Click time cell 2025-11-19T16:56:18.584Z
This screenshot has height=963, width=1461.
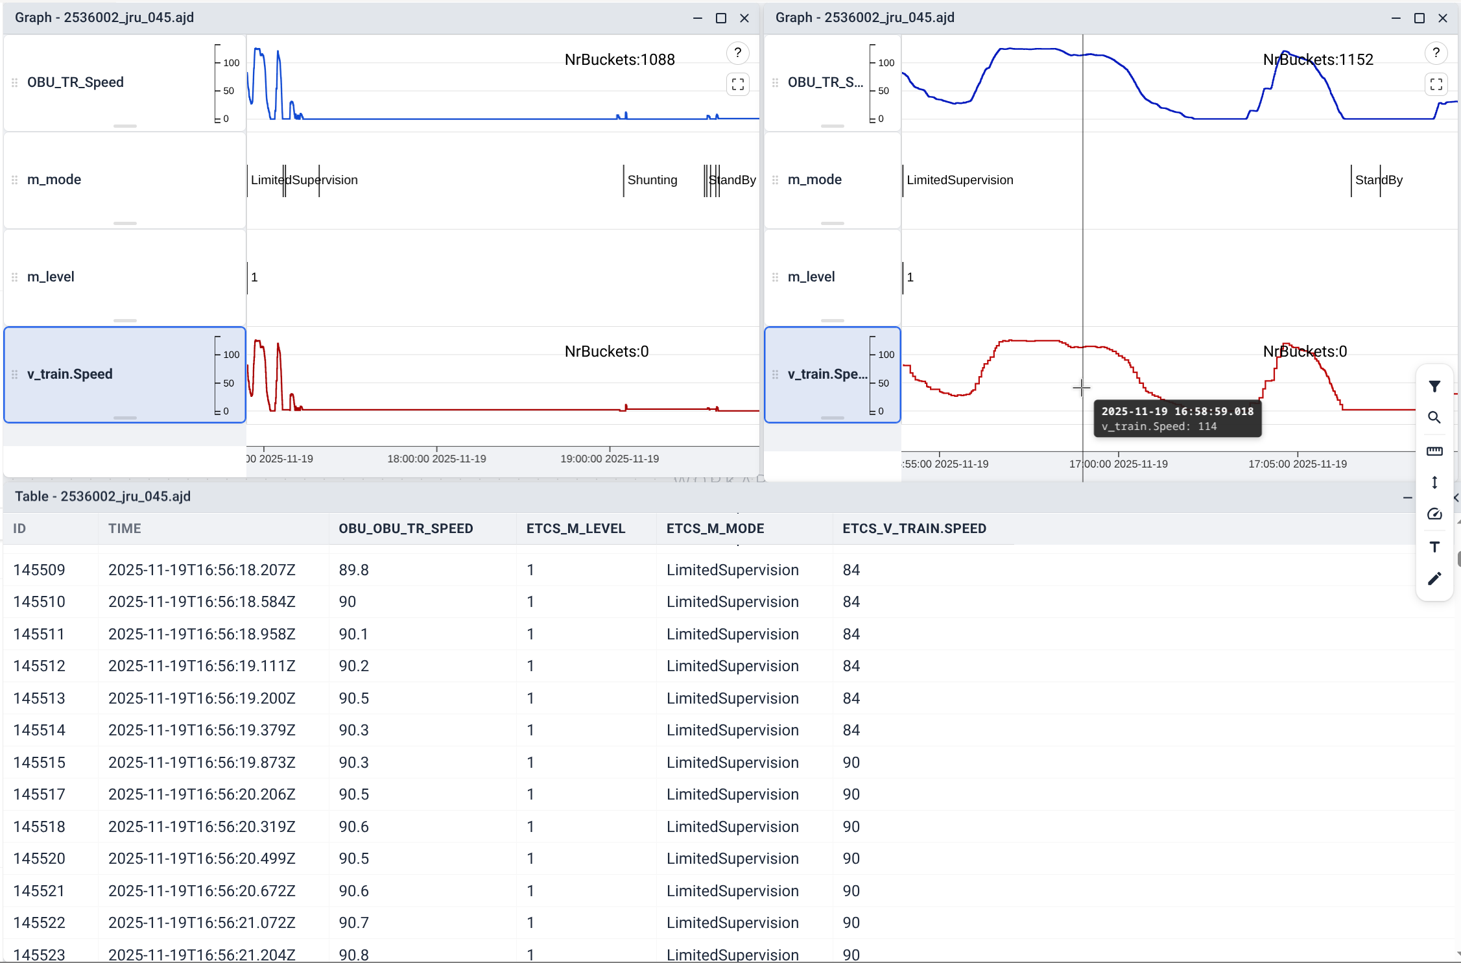tap(202, 602)
